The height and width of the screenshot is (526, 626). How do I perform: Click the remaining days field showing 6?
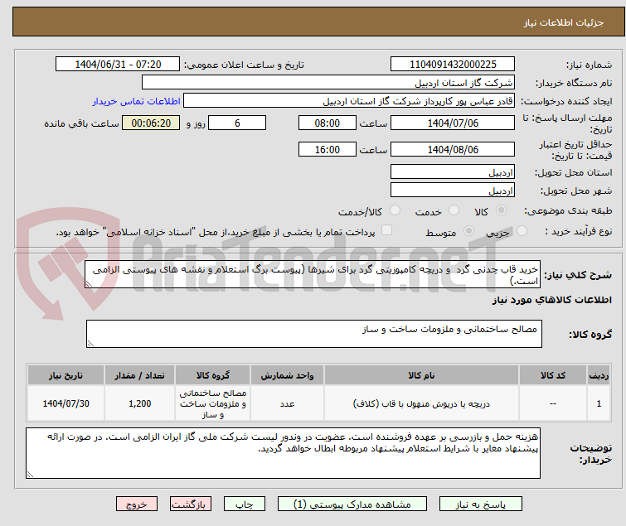(237, 123)
